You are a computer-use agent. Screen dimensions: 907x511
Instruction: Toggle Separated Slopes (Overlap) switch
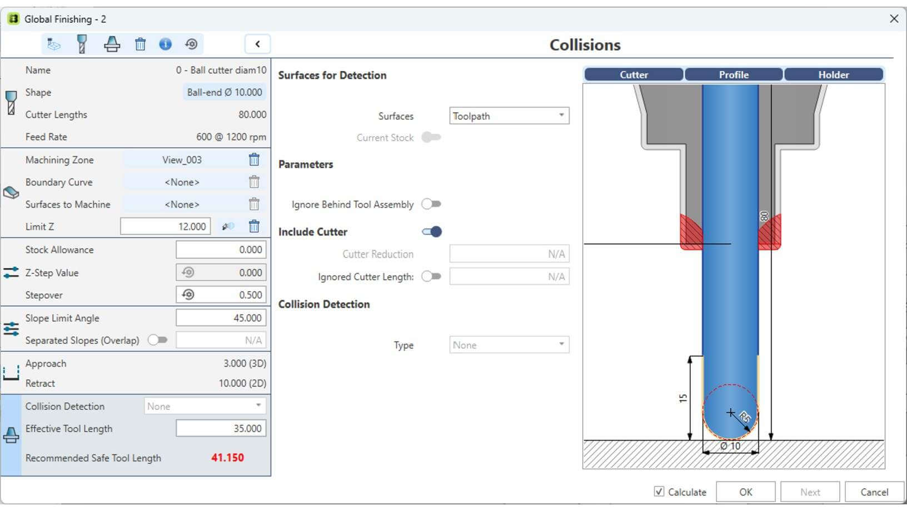pyautogui.click(x=157, y=340)
